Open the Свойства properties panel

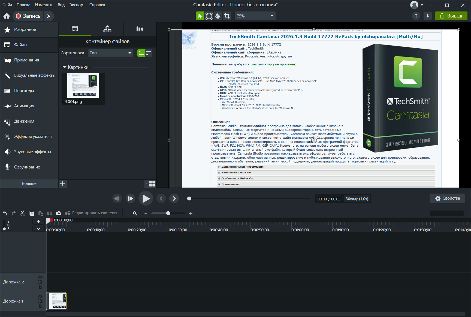point(447,198)
